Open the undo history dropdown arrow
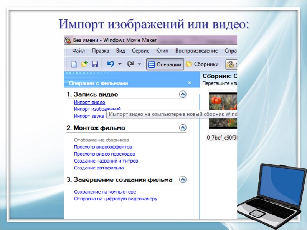307x230 pixels. pyautogui.click(x=120, y=64)
